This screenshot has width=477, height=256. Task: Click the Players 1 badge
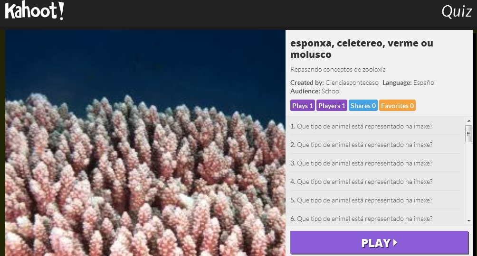point(332,106)
